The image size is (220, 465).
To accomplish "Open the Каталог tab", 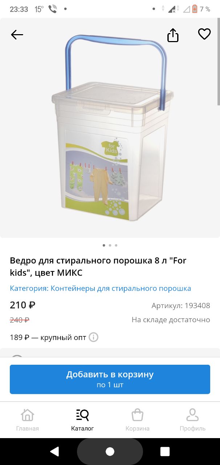I will (x=82, y=420).
